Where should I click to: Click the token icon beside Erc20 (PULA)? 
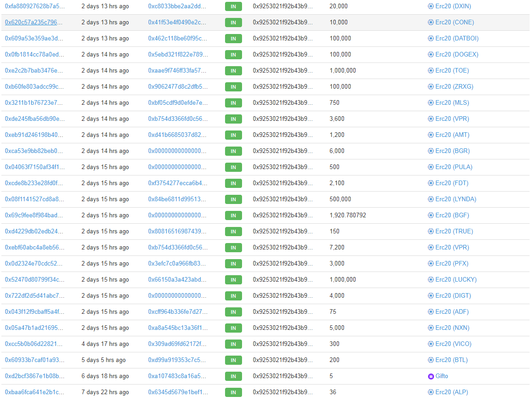[431, 167]
